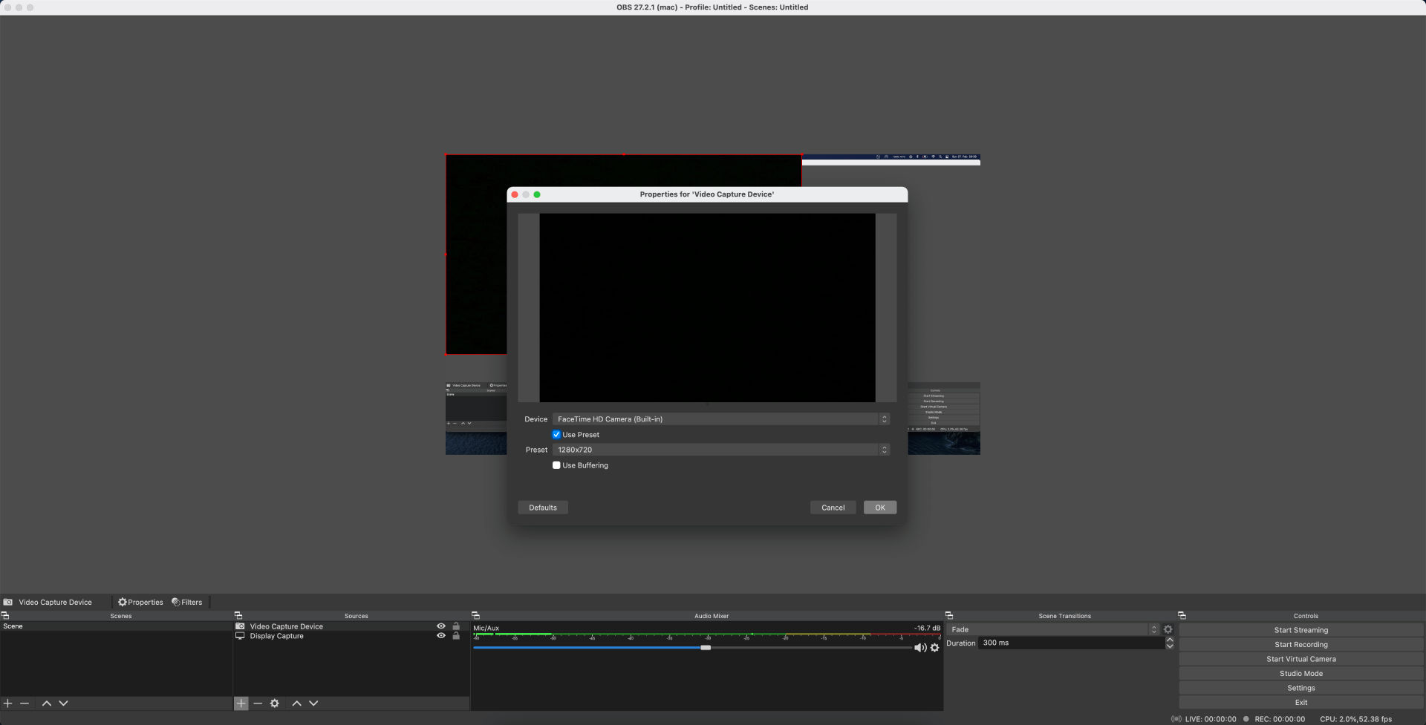Click the Controls dock pop-out icon
Image resolution: width=1426 pixels, height=725 pixels.
(1182, 615)
